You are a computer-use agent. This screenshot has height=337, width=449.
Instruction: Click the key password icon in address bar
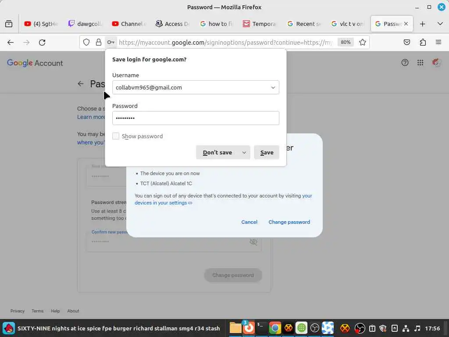click(111, 43)
